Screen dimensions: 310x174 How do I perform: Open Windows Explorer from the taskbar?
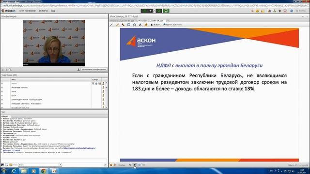24,171
